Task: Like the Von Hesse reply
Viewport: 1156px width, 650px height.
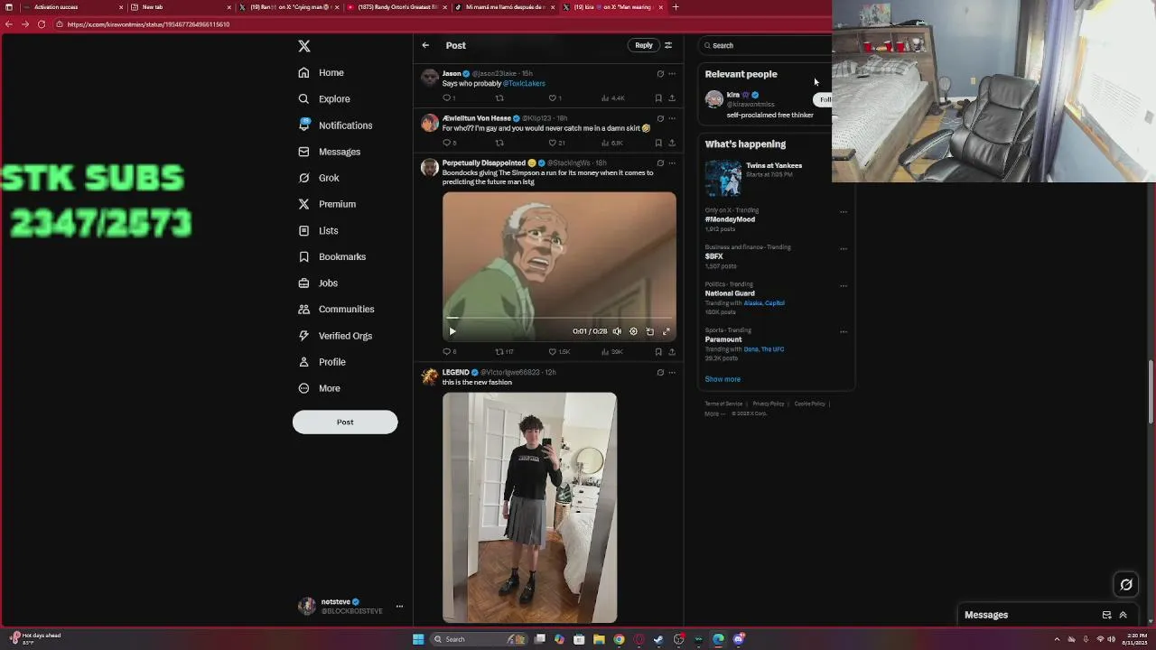Action: coord(553,143)
